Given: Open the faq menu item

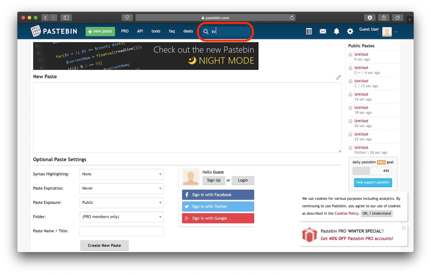Looking at the screenshot, I should [172, 31].
